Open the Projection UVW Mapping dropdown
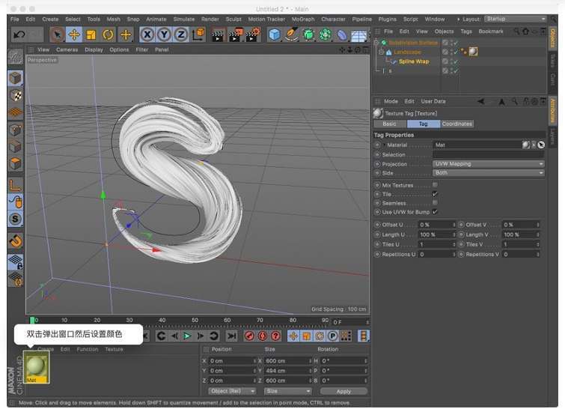565x415 pixels. [x=488, y=164]
